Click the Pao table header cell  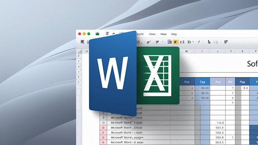click(x=242, y=82)
